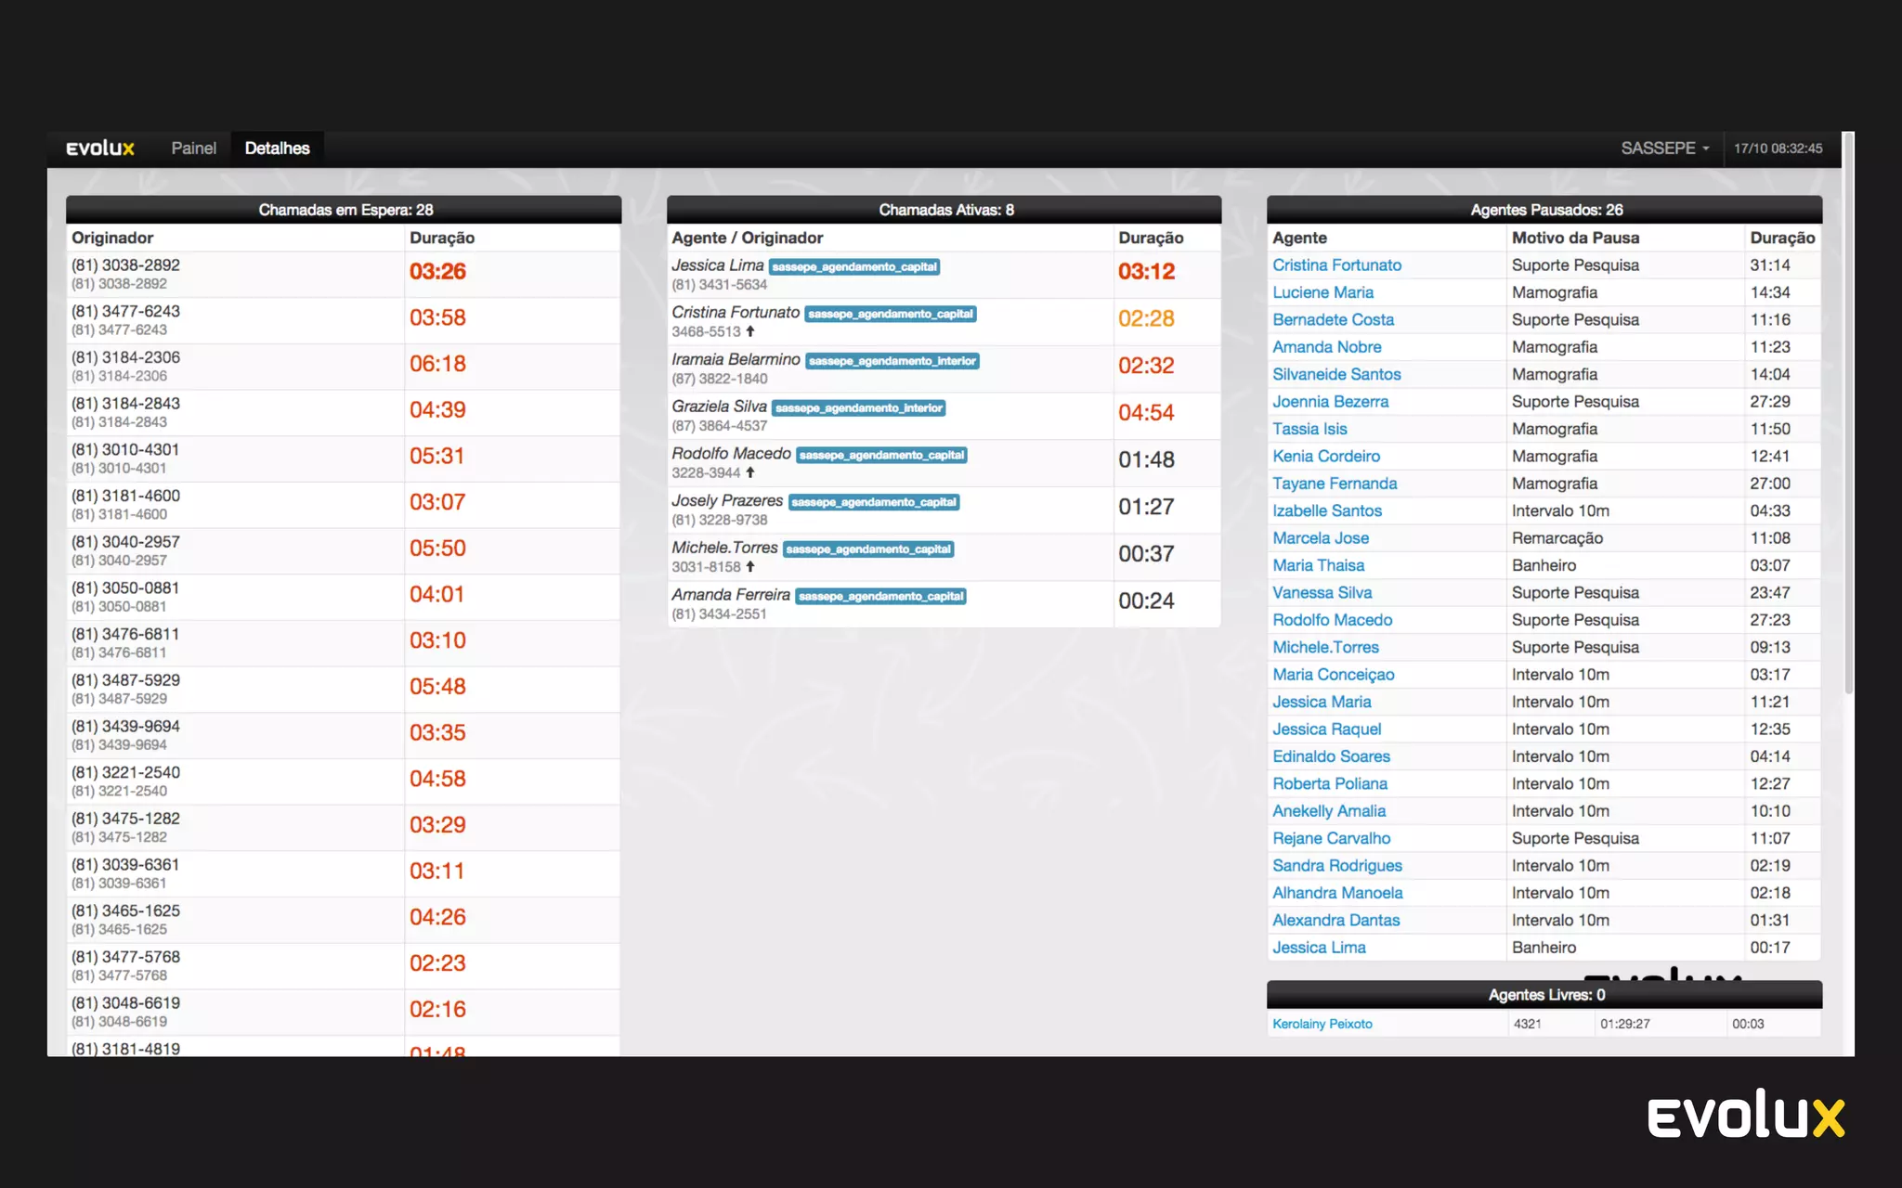Select the Detalhes tab
1902x1188 pixels.
coord(277,148)
